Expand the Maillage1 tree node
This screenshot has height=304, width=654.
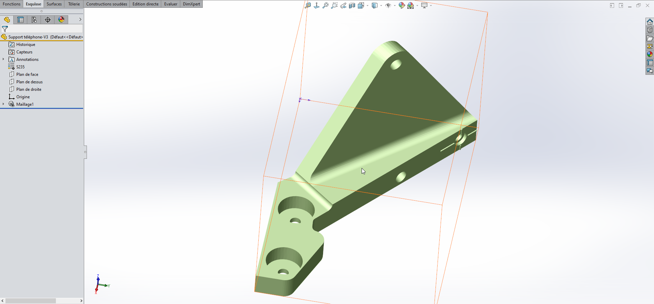pyautogui.click(x=3, y=104)
